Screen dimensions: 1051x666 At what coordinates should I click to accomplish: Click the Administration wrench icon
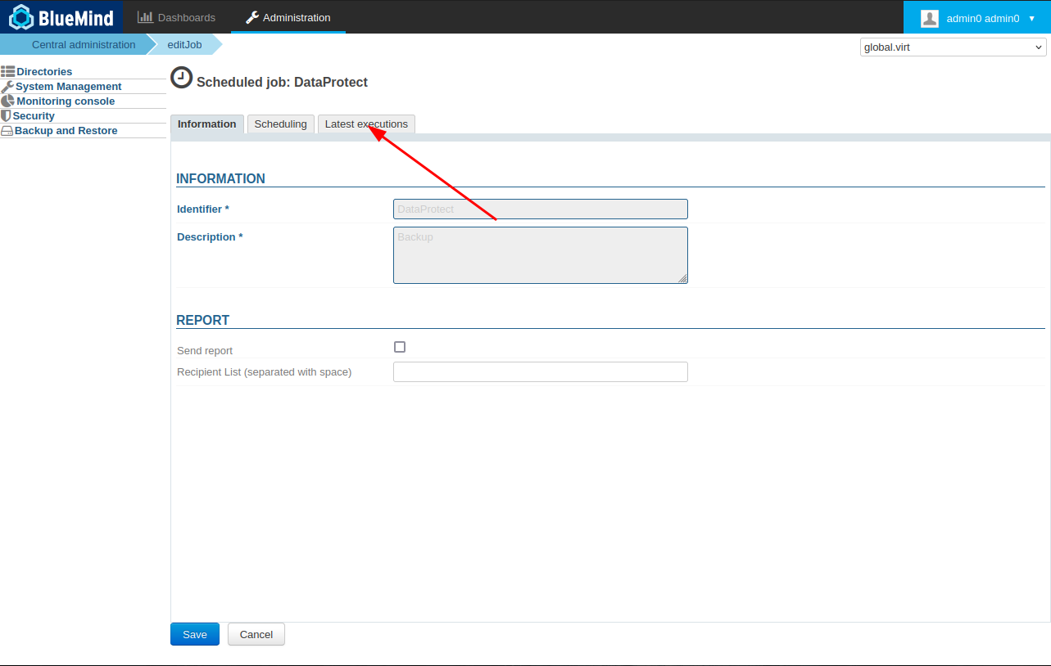pos(252,17)
